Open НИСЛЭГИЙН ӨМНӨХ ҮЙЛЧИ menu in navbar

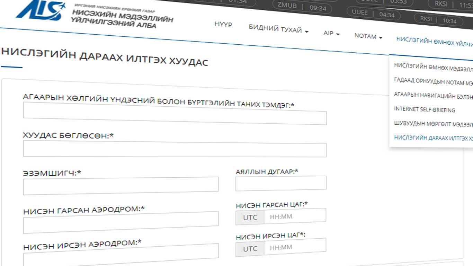coord(435,42)
